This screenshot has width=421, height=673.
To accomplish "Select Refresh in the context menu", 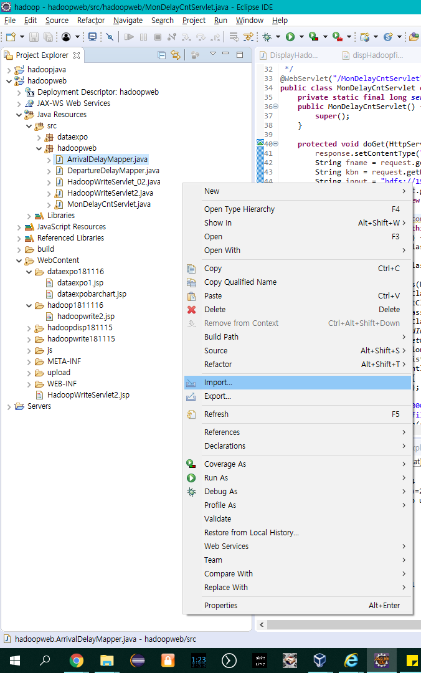I will [x=298, y=414].
